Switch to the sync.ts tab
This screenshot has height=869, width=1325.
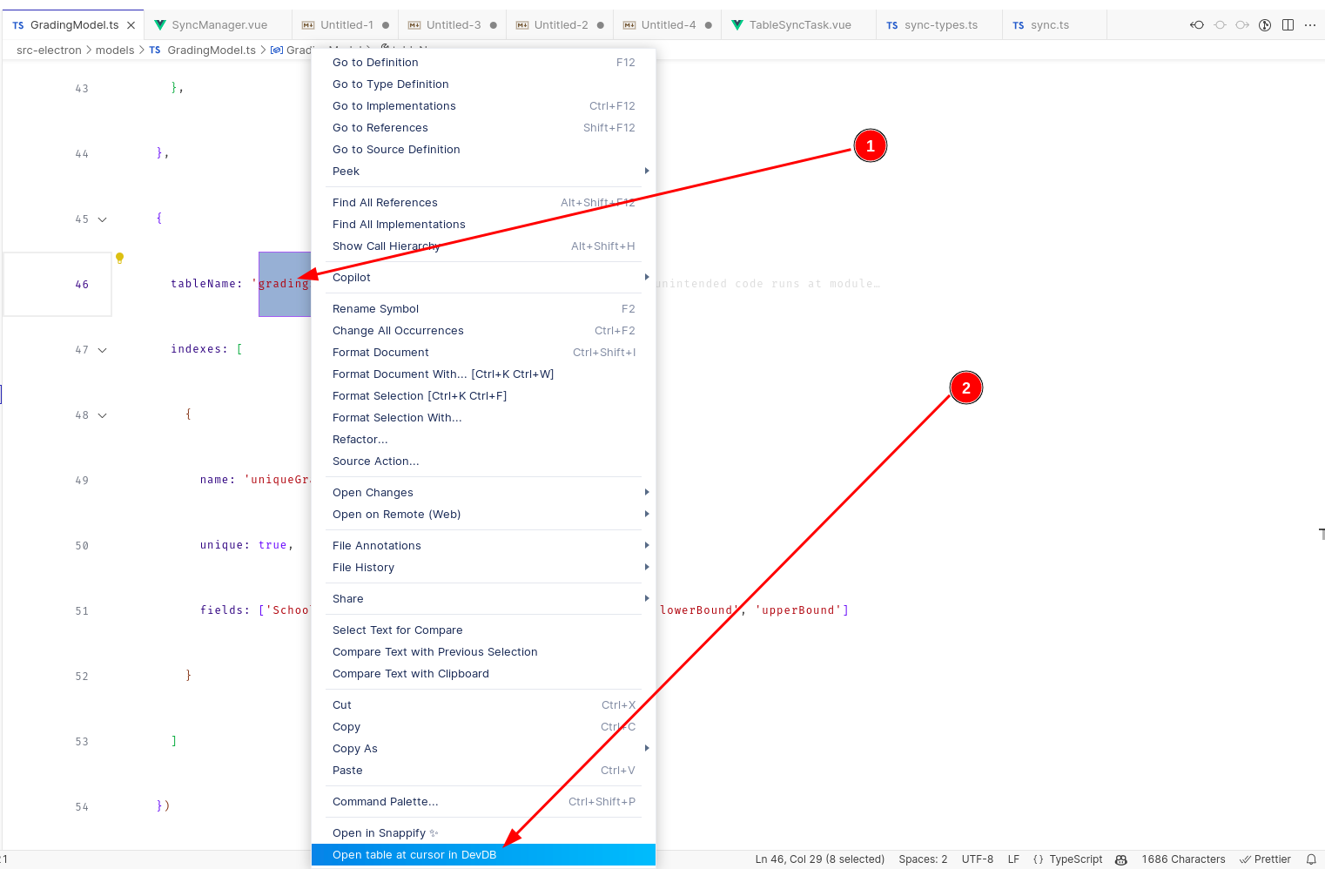click(x=1054, y=25)
